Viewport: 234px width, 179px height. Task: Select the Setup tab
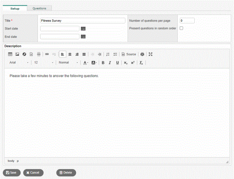point(15,8)
